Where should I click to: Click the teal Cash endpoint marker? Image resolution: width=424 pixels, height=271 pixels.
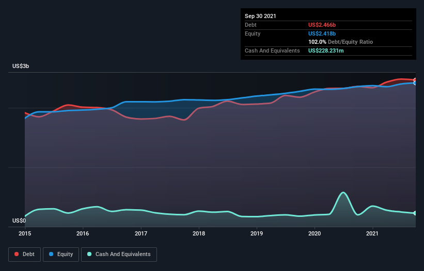click(x=415, y=213)
